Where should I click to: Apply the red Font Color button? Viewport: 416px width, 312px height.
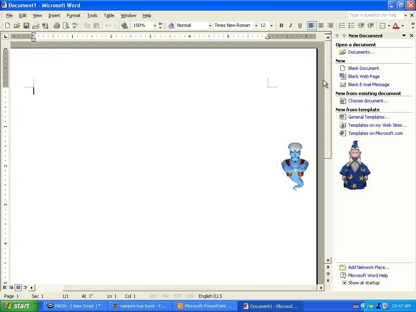pyautogui.click(x=396, y=26)
